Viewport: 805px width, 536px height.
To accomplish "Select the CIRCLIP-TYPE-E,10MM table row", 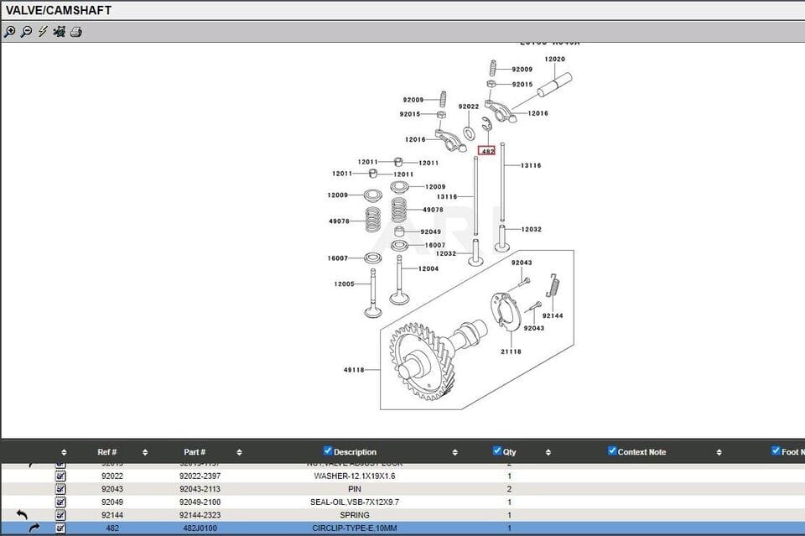I will pos(355,528).
